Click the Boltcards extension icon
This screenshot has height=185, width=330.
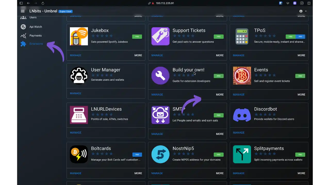pyautogui.click(x=79, y=154)
